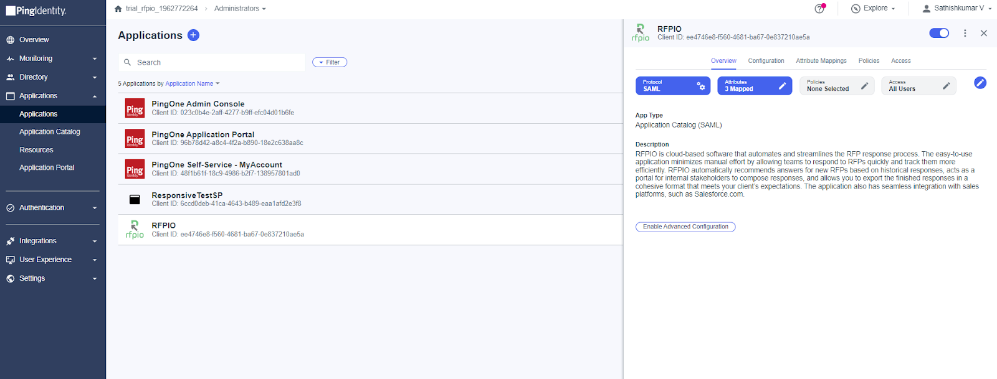
Task: Open Applications submenu item in sidebar
Action: tap(53, 114)
